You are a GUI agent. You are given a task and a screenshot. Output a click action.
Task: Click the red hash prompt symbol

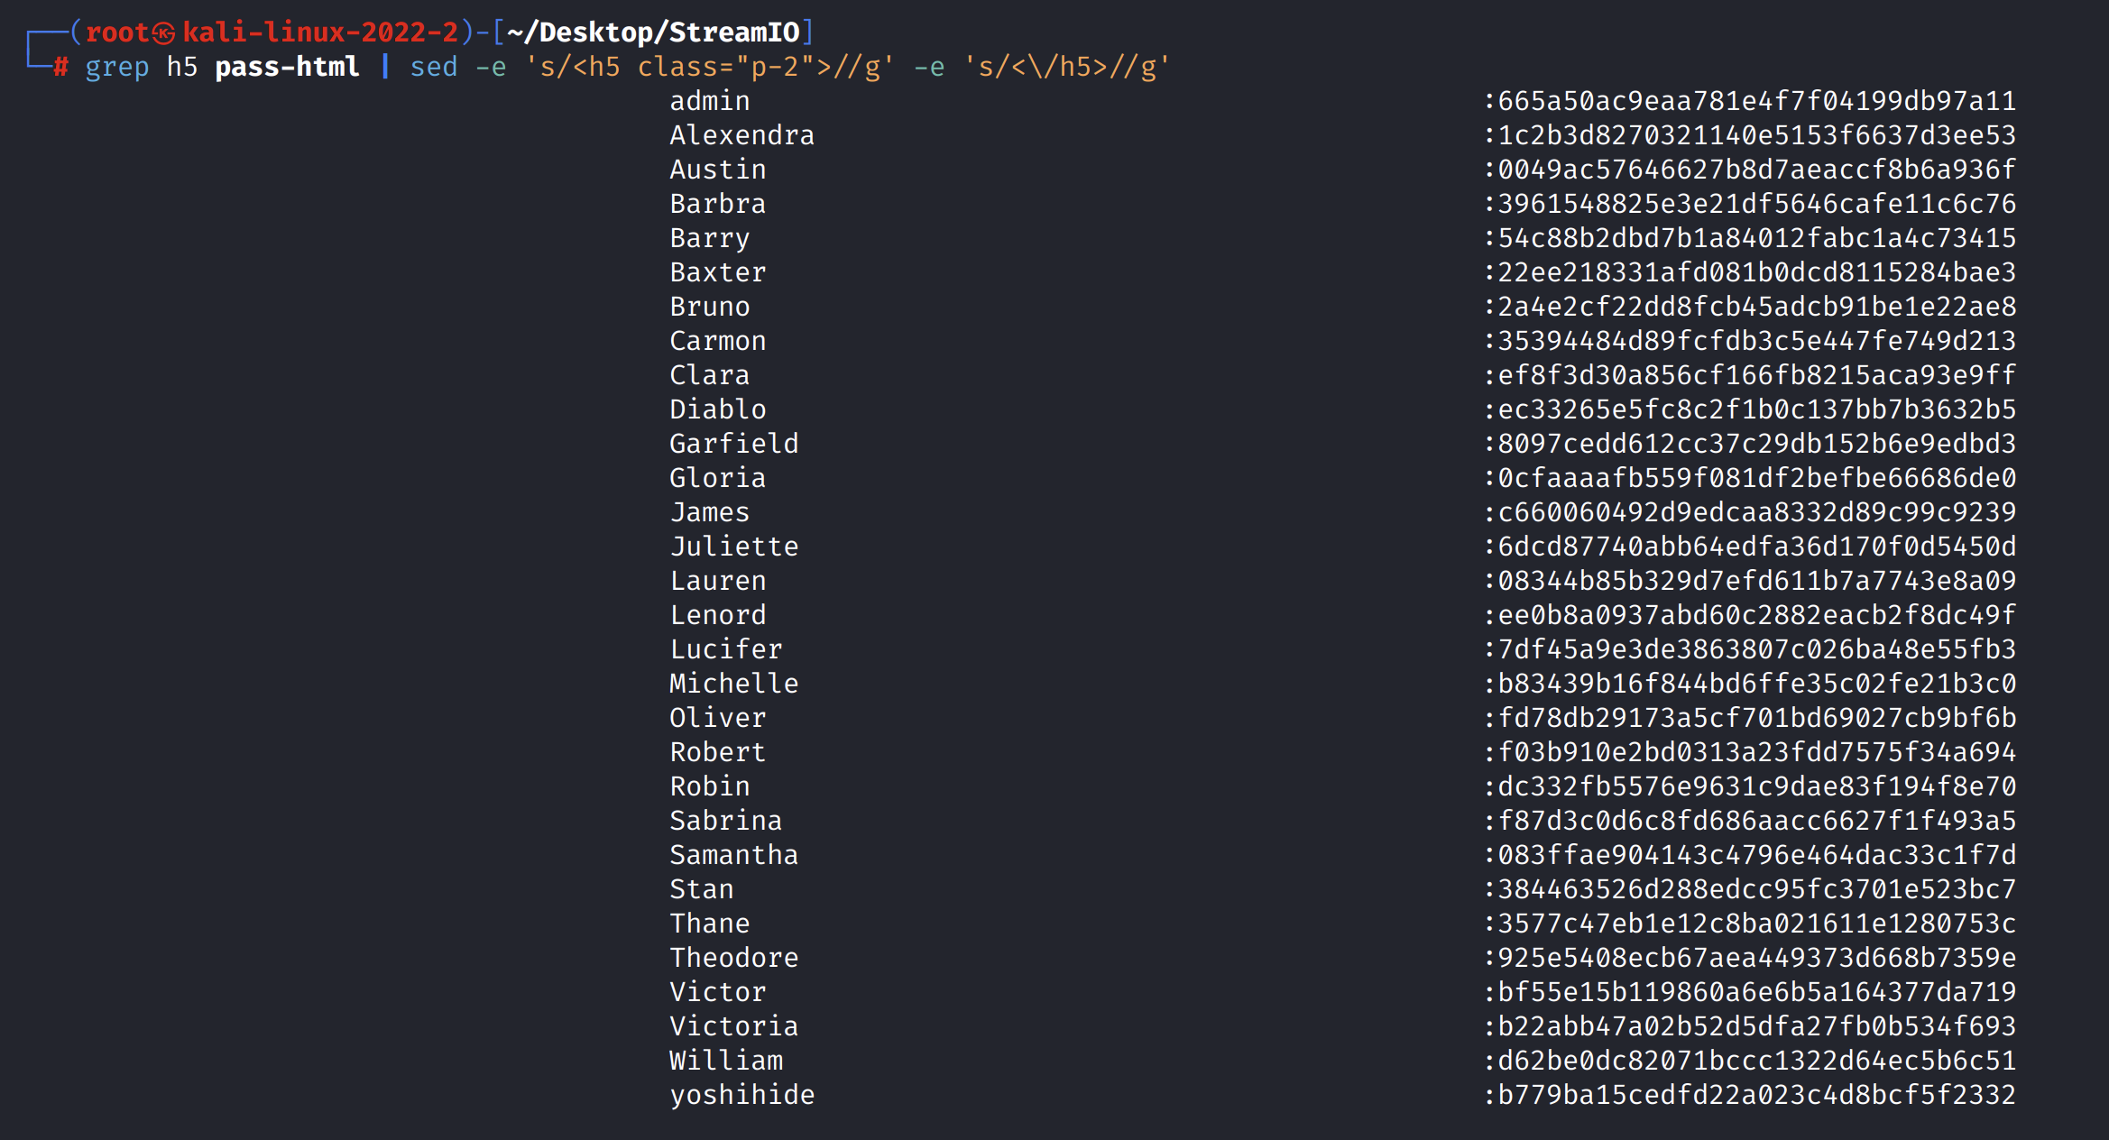60,67
